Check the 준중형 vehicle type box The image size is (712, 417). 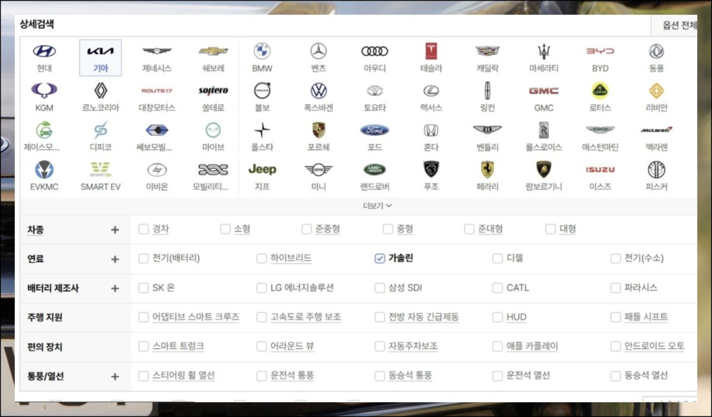[x=307, y=229]
